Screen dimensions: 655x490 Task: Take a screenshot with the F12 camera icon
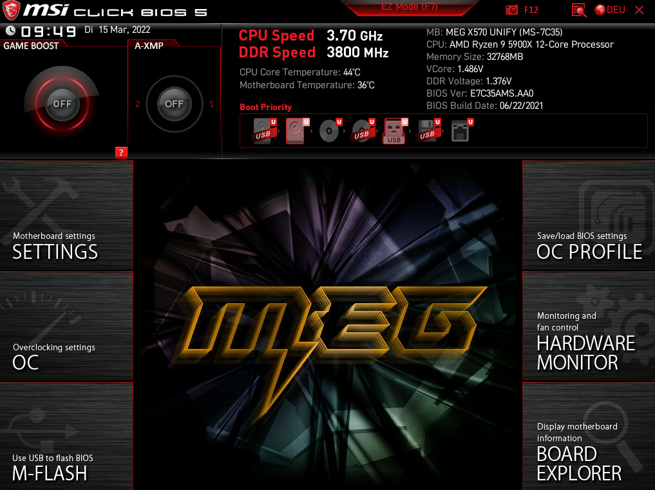[512, 10]
